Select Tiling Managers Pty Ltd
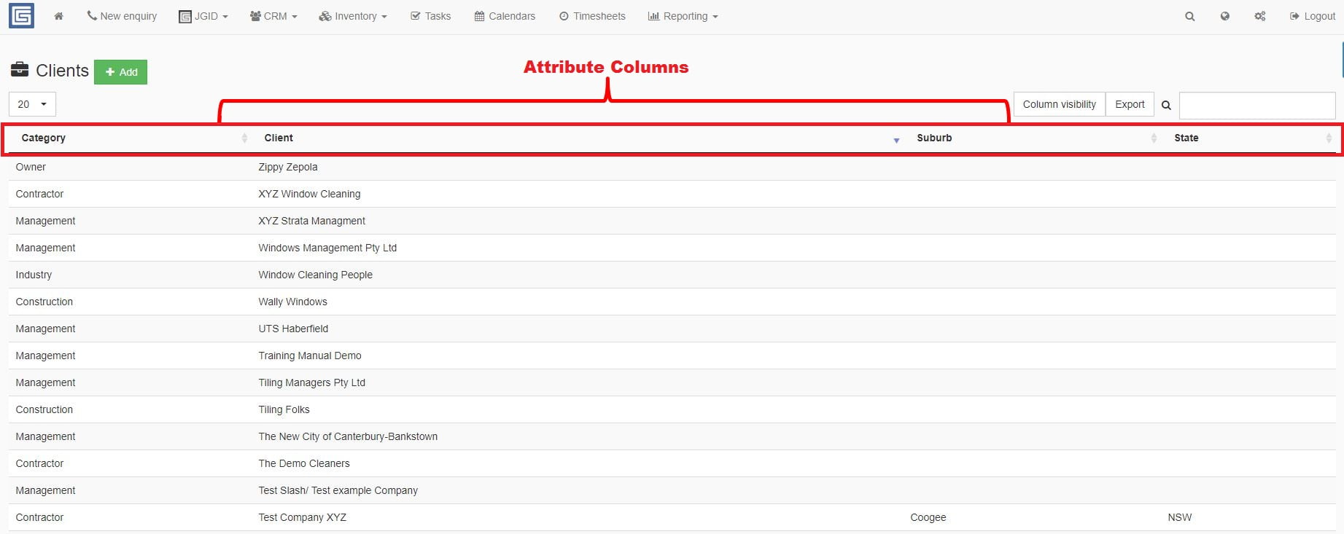The height and width of the screenshot is (534, 1344). point(311,382)
